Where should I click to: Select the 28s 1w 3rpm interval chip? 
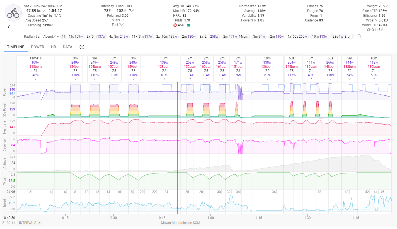(343, 37)
